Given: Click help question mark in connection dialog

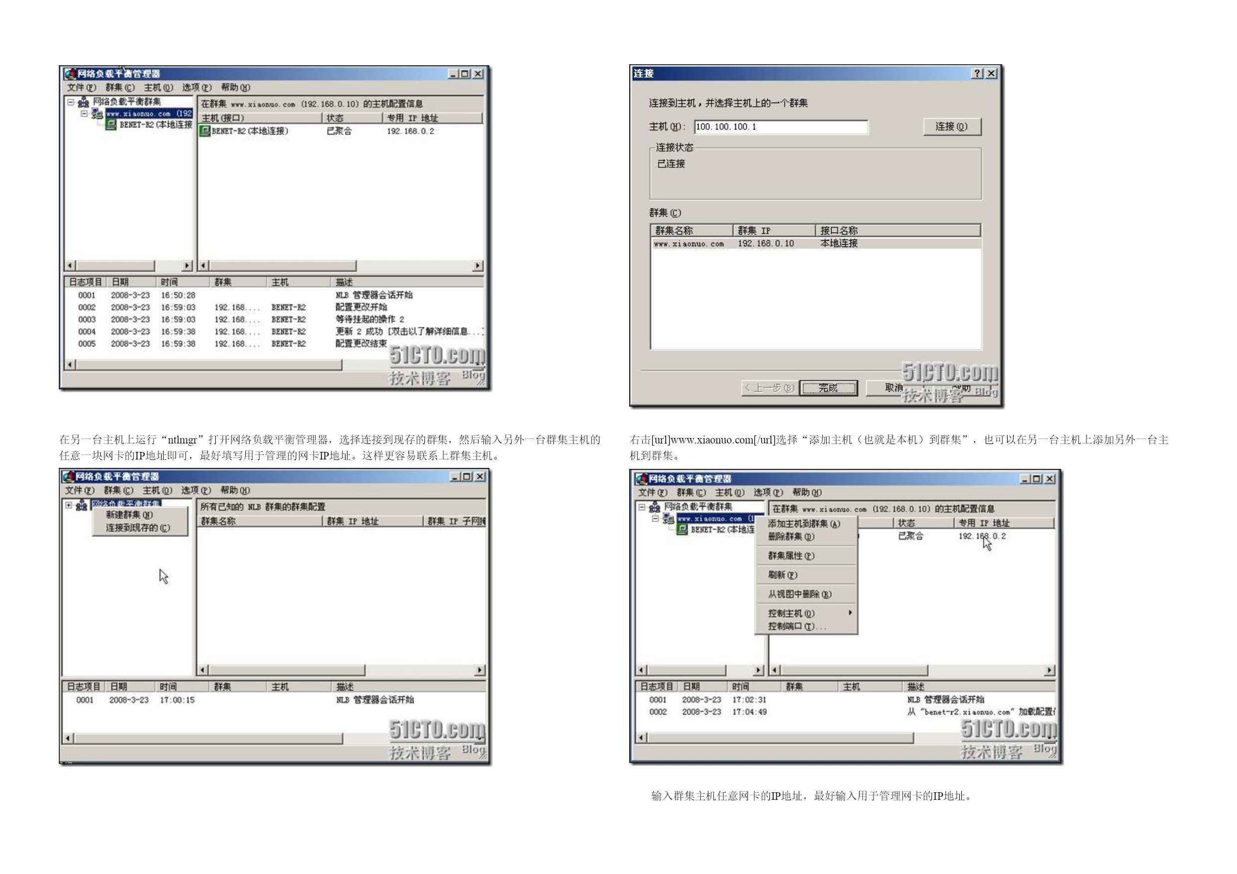Looking at the screenshot, I should 977,73.
